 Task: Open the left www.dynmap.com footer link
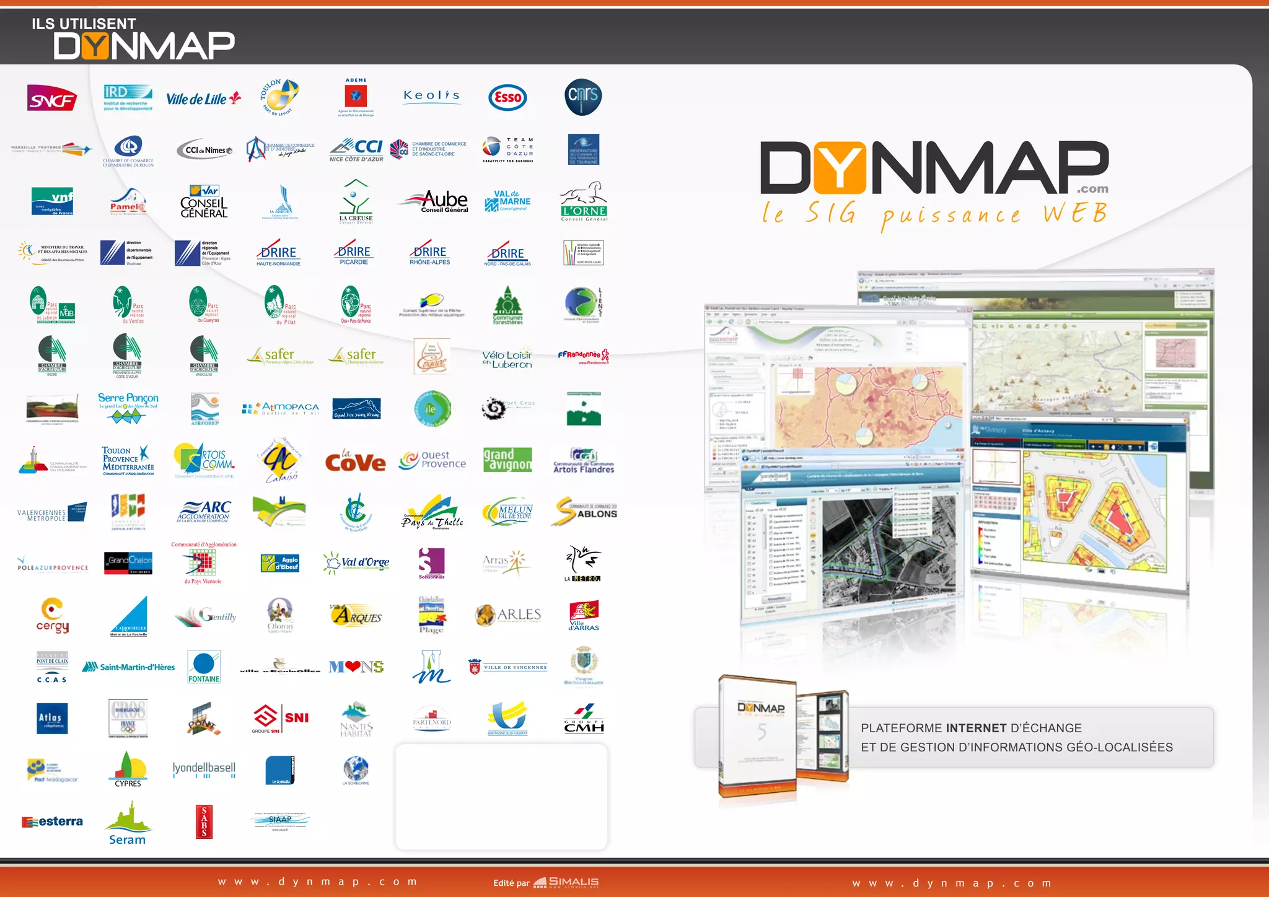(318, 882)
